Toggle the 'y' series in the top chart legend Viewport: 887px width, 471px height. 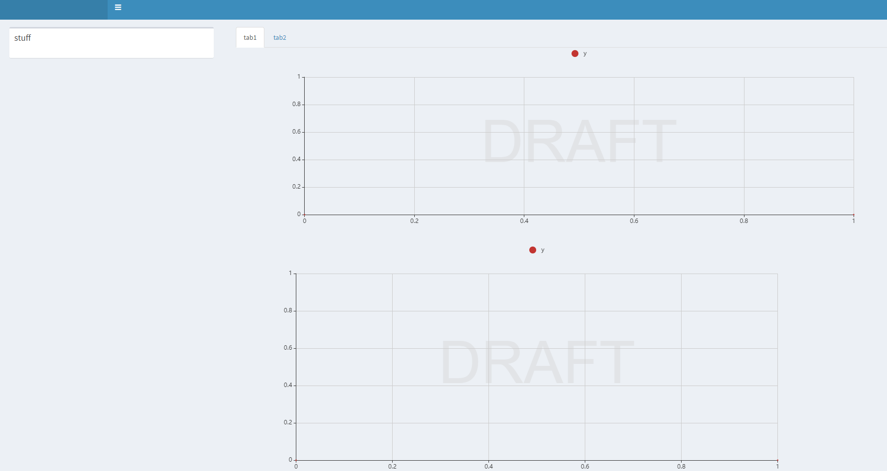point(584,53)
